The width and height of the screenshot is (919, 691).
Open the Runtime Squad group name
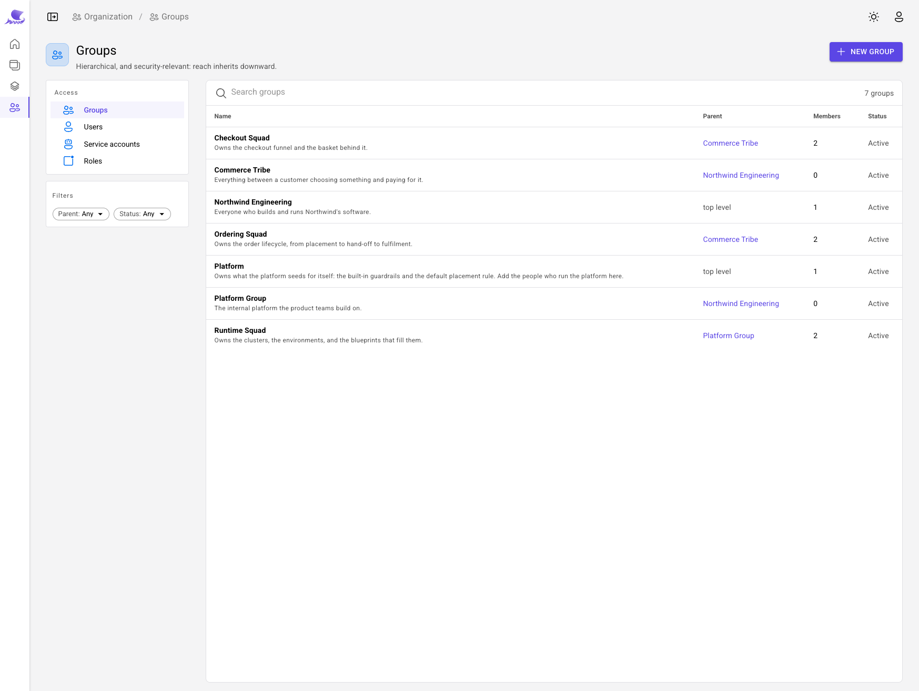point(240,330)
